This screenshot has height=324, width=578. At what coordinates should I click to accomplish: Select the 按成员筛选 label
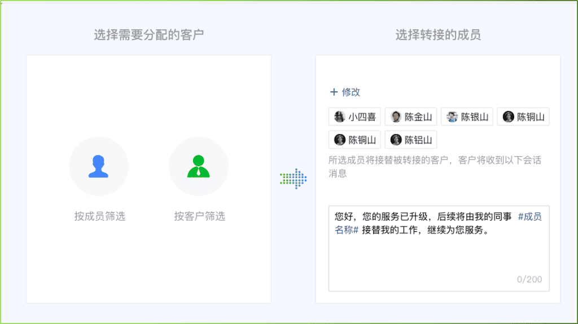pyautogui.click(x=99, y=216)
